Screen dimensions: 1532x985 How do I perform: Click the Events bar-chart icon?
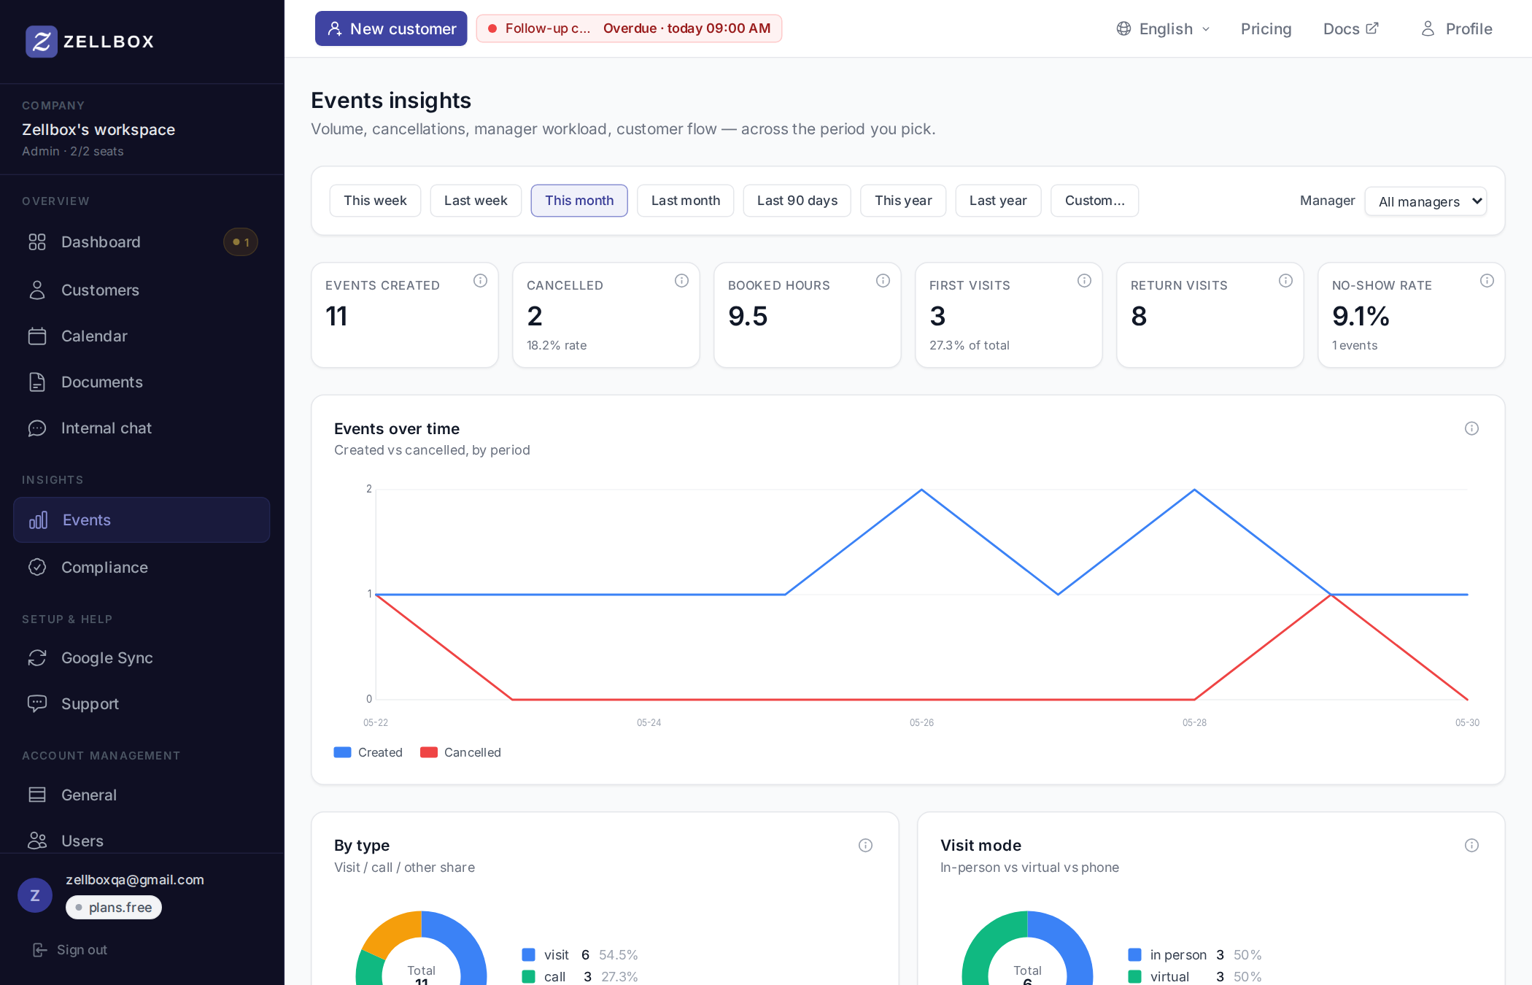tap(39, 520)
